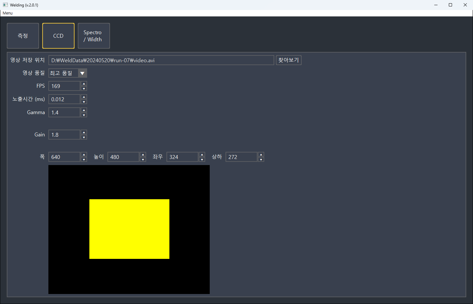Increase the FPS value

pos(84,84)
